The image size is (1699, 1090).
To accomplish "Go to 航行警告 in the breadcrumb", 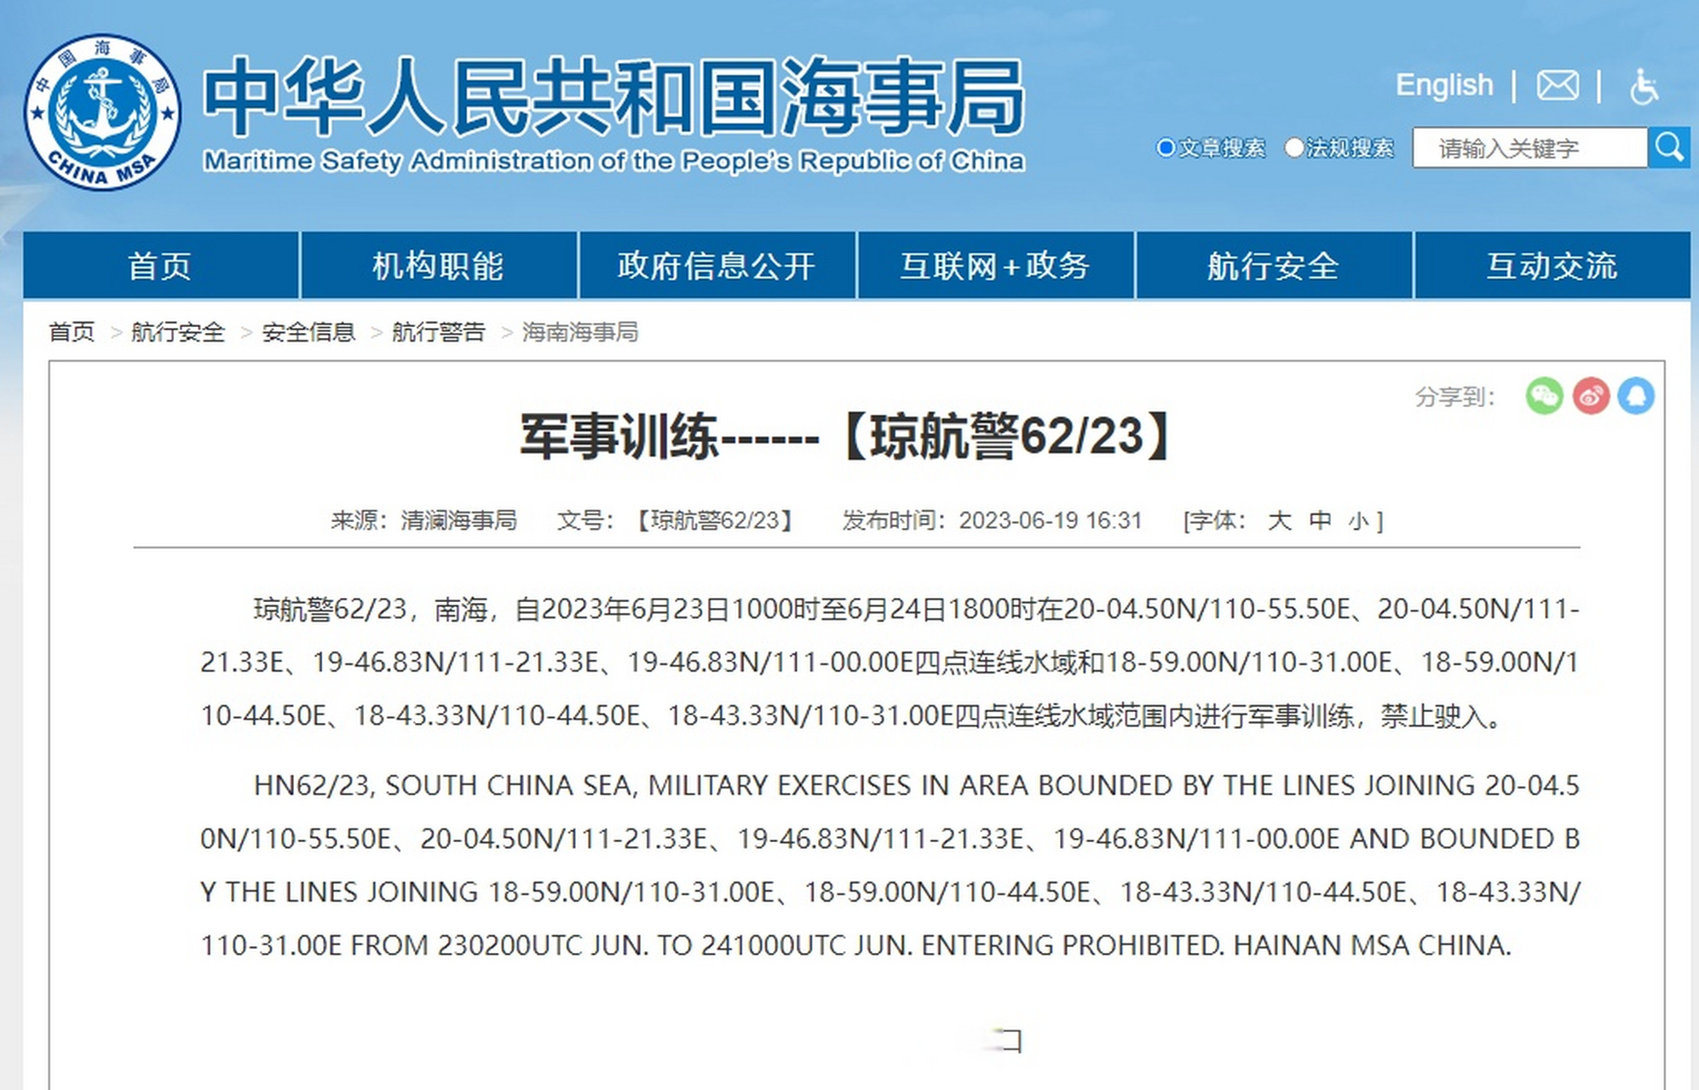I will tap(438, 332).
